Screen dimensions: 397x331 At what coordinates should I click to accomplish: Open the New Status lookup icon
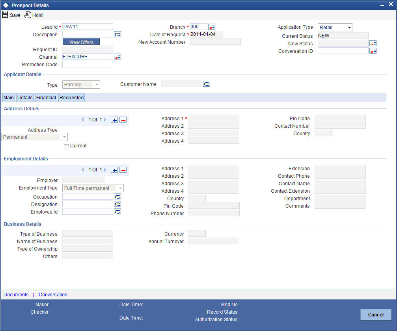(373, 43)
